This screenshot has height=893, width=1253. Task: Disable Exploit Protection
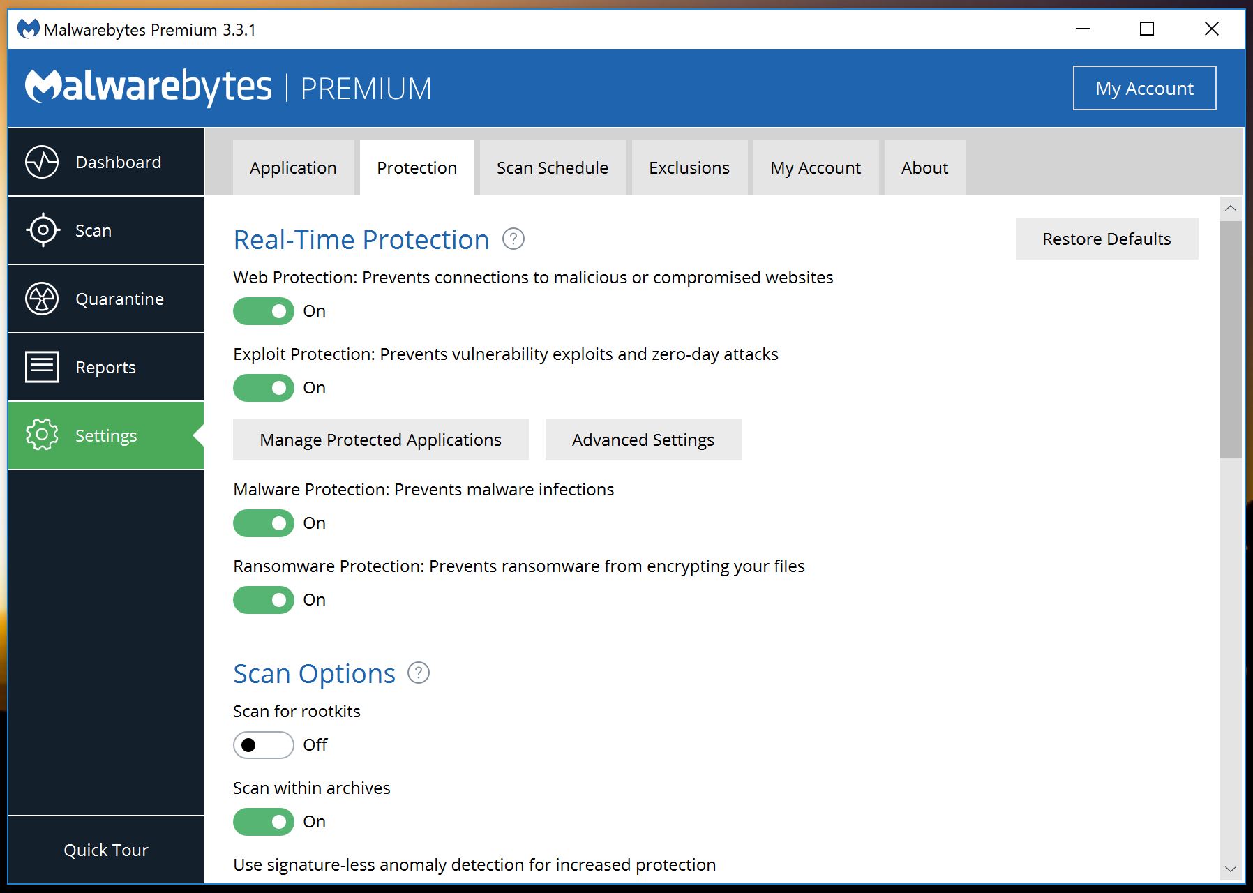click(263, 388)
